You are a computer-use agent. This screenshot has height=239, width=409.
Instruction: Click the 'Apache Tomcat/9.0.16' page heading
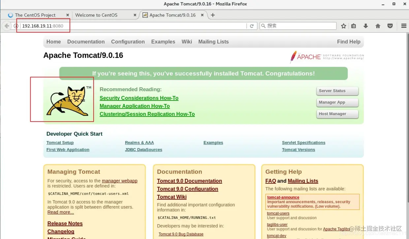(x=83, y=55)
